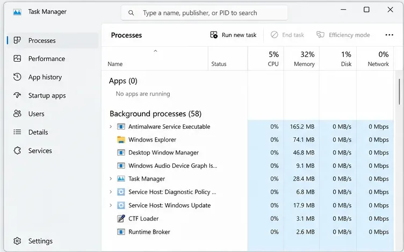The image size is (404, 252).
Task: Click the Services puzzle icon
Action: pos(17,151)
